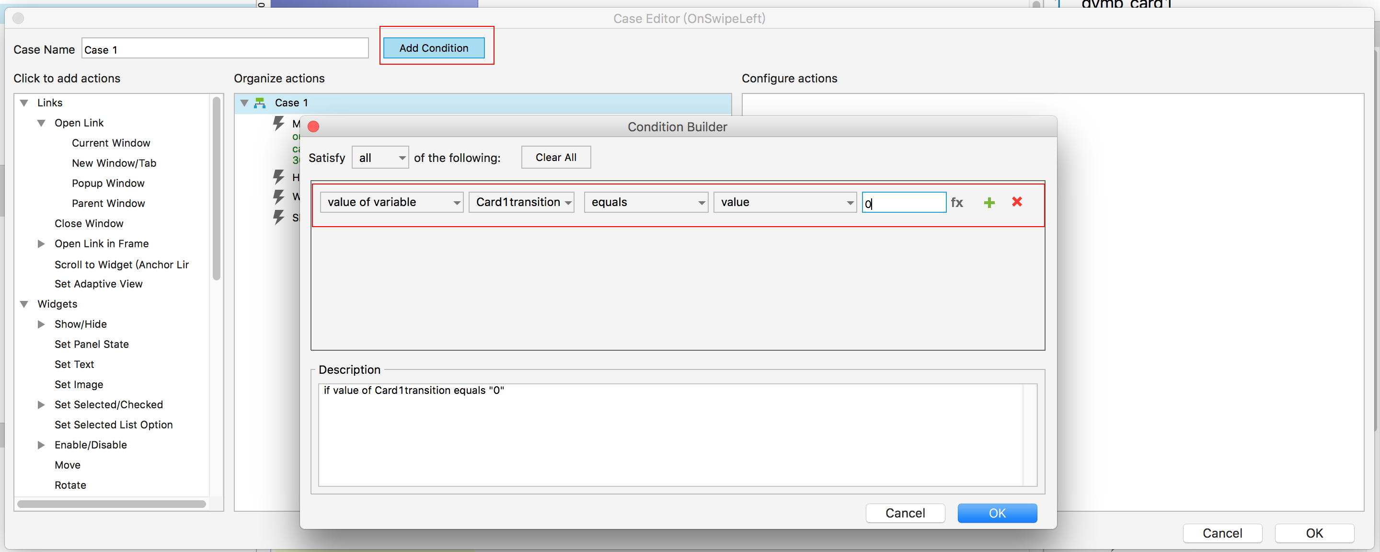Click the Add Condition button
The height and width of the screenshot is (552, 1380).
pos(433,48)
